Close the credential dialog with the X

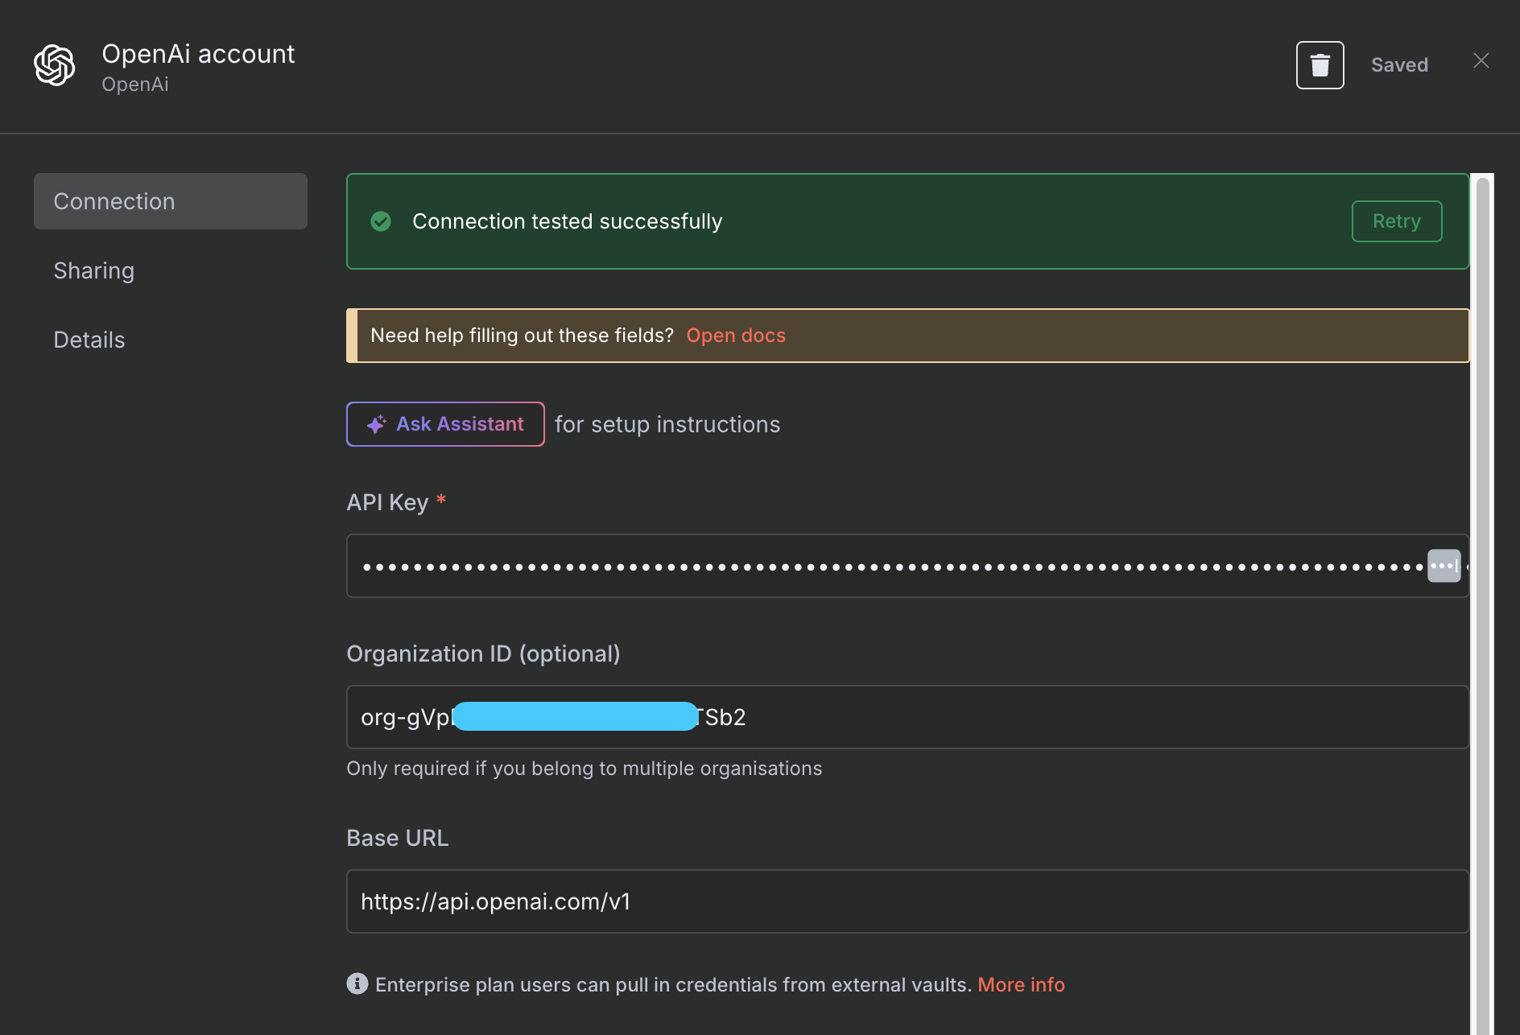tap(1481, 60)
